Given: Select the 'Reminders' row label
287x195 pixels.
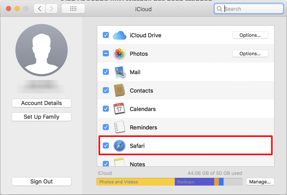Looking at the screenshot, I should (x=143, y=127).
